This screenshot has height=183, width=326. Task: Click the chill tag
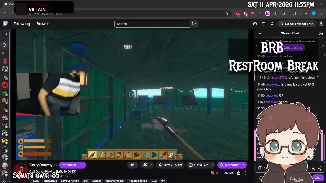tap(86, 181)
